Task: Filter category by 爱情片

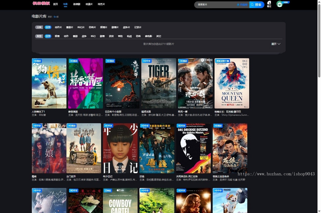Action: [x=104, y=27]
